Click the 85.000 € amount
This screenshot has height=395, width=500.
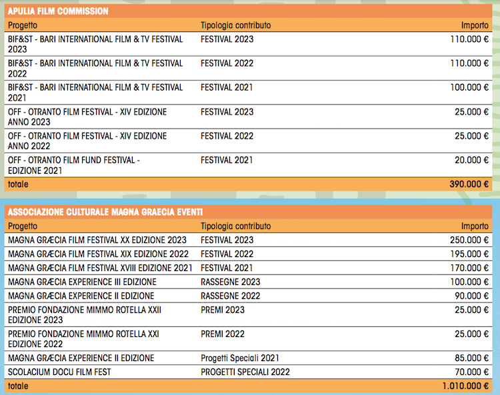point(471,358)
